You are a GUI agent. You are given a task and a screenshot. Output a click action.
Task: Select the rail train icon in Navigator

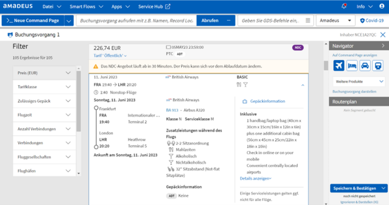tap(378, 66)
